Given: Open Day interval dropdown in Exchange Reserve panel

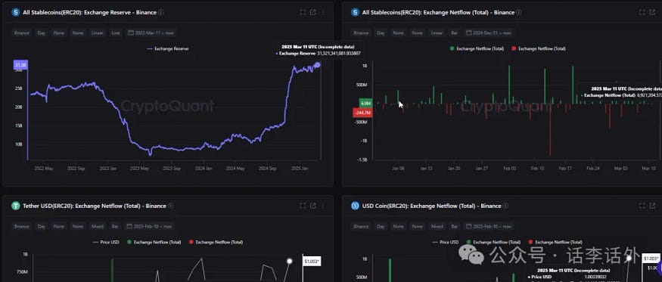Looking at the screenshot, I should pos(42,33).
